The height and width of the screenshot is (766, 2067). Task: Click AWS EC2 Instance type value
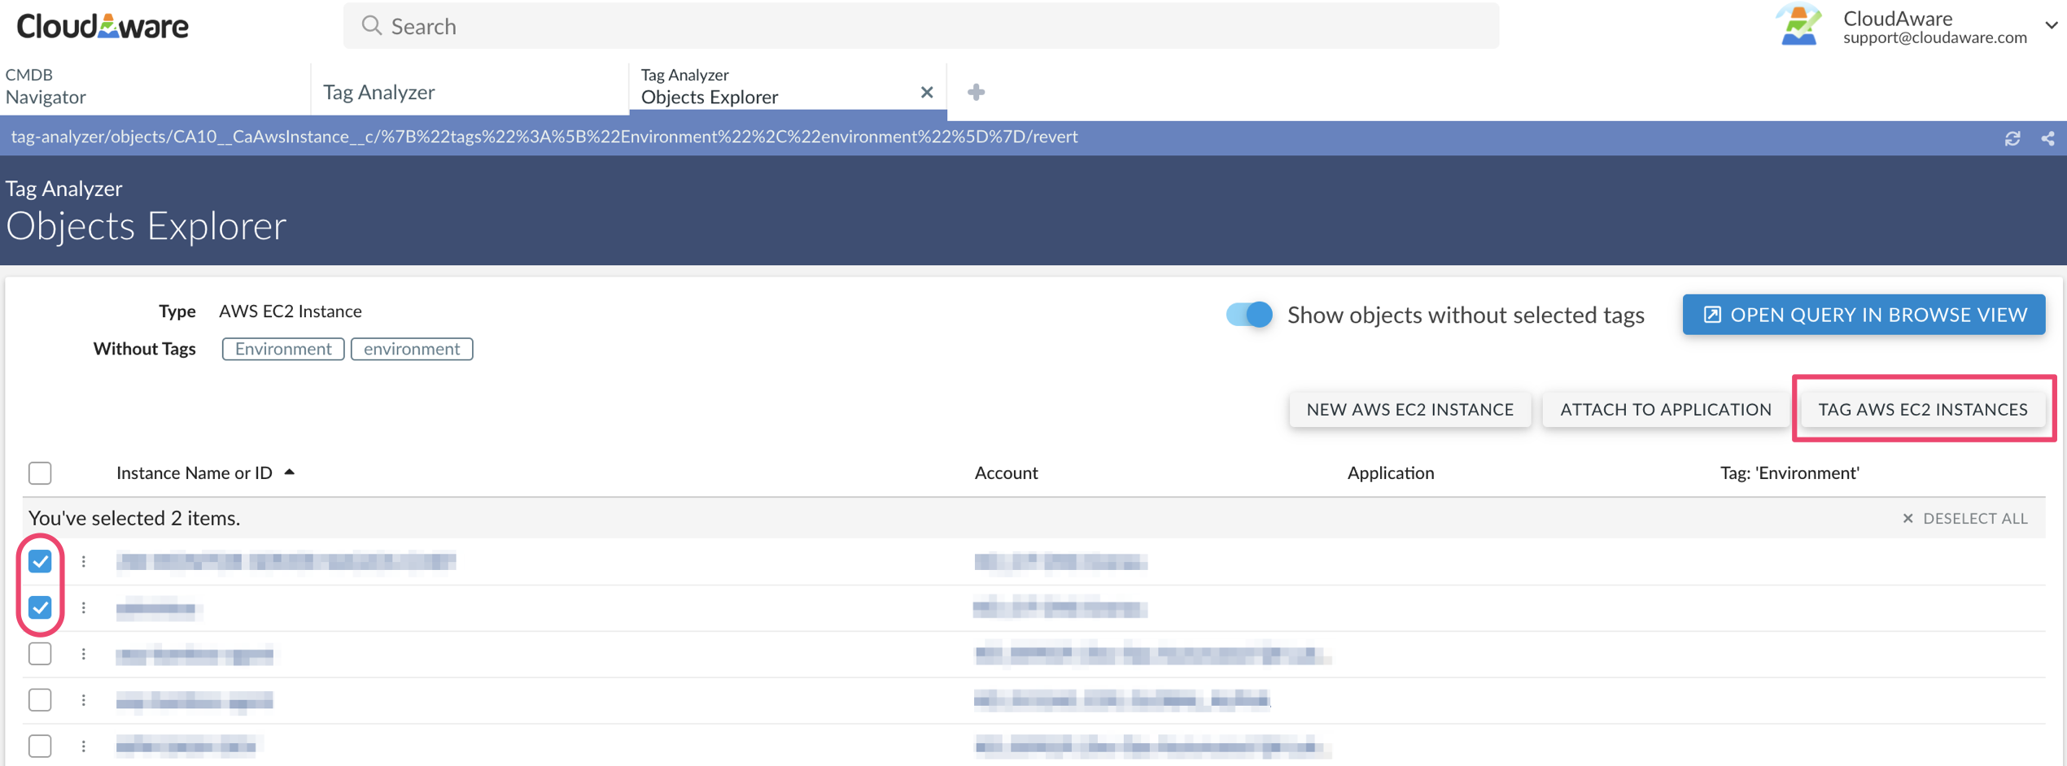point(291,311)
